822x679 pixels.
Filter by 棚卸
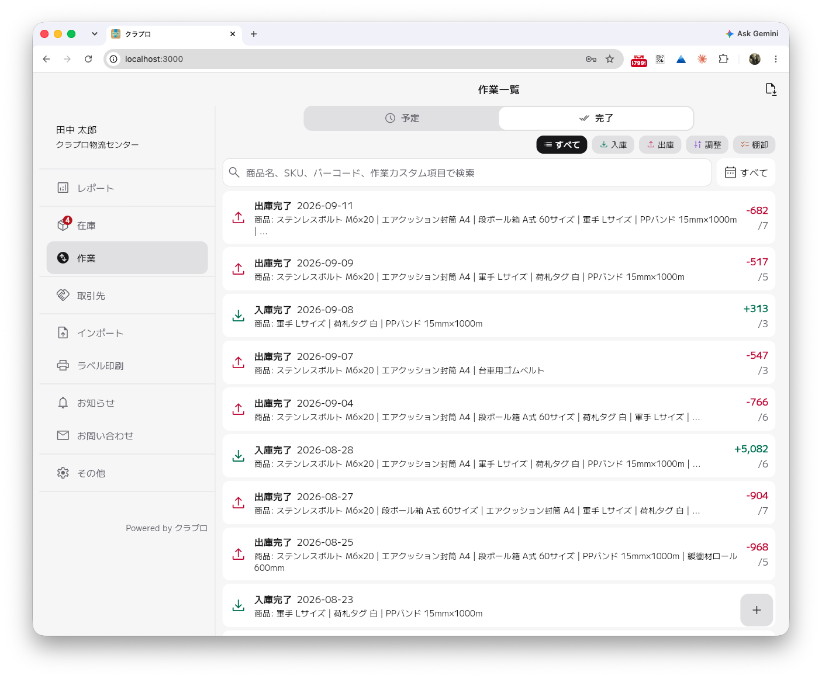click(x=754, y=145)
